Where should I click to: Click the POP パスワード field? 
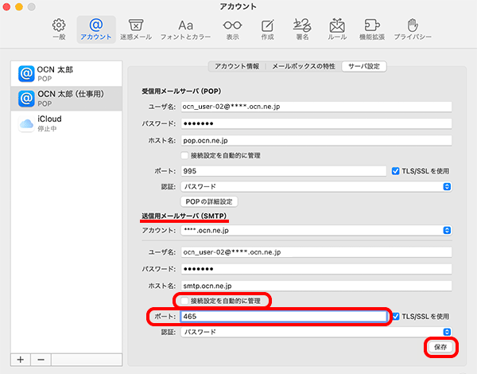click(316, 123)
